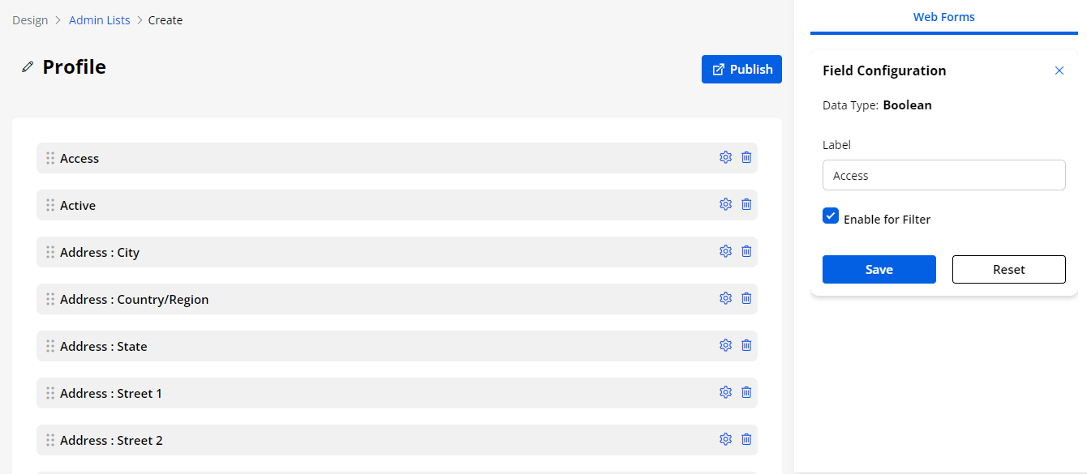Close the Field Configuration panel

pos(1059,70)
